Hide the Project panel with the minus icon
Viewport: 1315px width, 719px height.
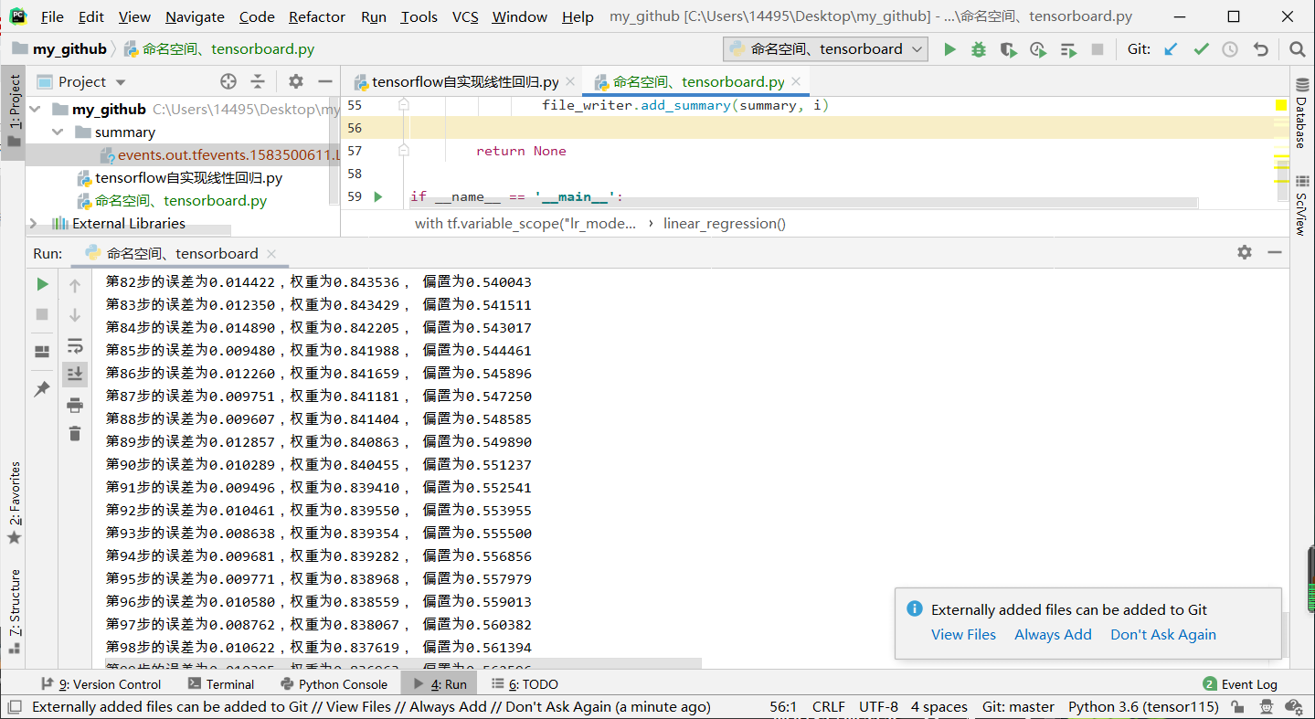tap(324, 81)
